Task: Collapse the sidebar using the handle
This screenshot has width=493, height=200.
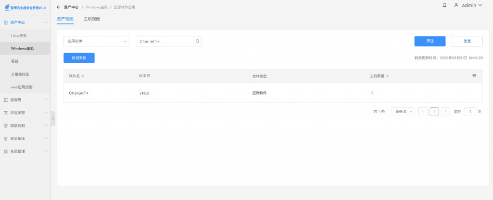Action: click(x=53, y=118)
